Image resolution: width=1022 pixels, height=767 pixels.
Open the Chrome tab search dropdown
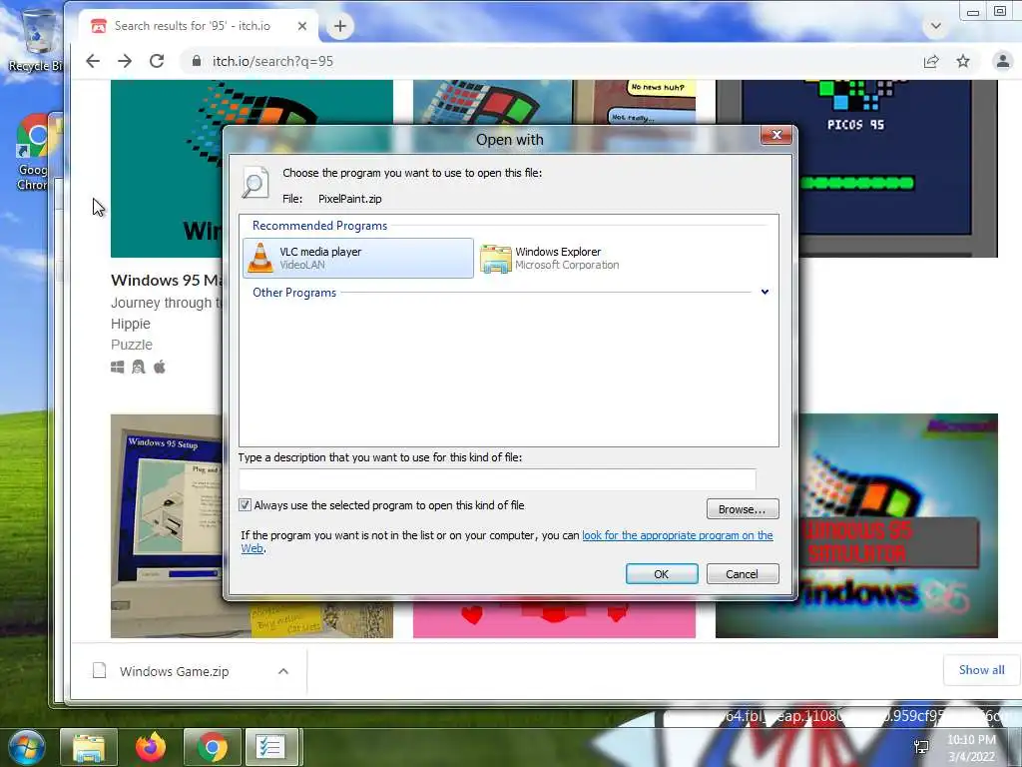pyautogui.click(x=936, y=26)
